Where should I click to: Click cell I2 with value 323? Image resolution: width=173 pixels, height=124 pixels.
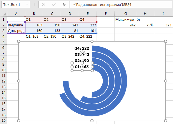pos(163,25)
